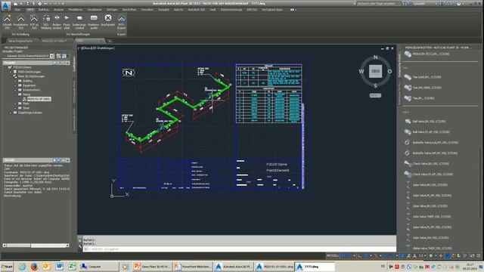Select Check Valve,FL,RF palette tool
The height and width of the screenshot is (272, 484).
coord(429,175)
